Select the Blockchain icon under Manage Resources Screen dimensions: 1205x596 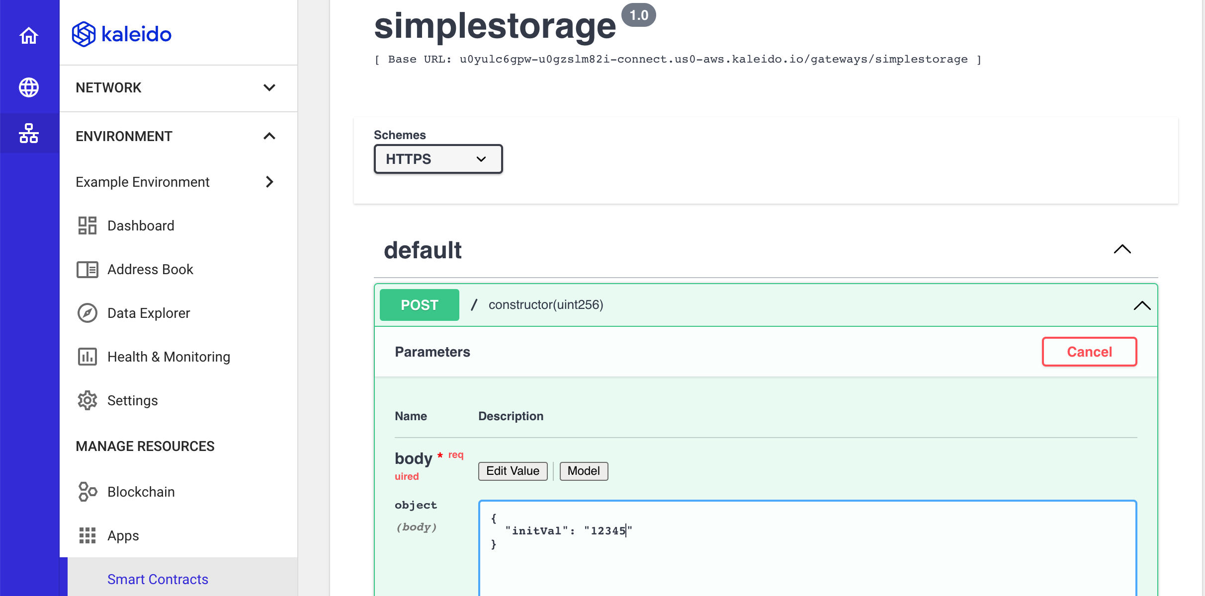tap(86, 491)
